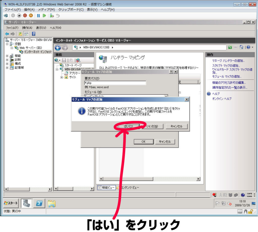Open Windows PowerShell from the taskbar
Image resolution: width=258 pixels, height=232 pixels.
(39, 203)
